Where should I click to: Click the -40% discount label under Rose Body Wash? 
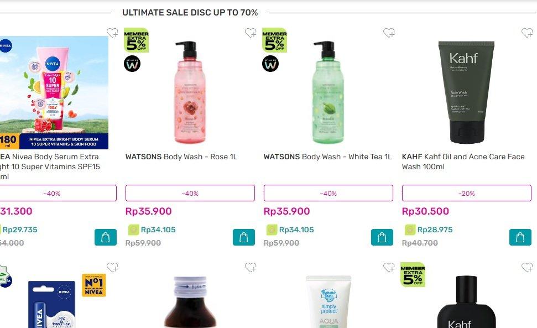[190, 193]
